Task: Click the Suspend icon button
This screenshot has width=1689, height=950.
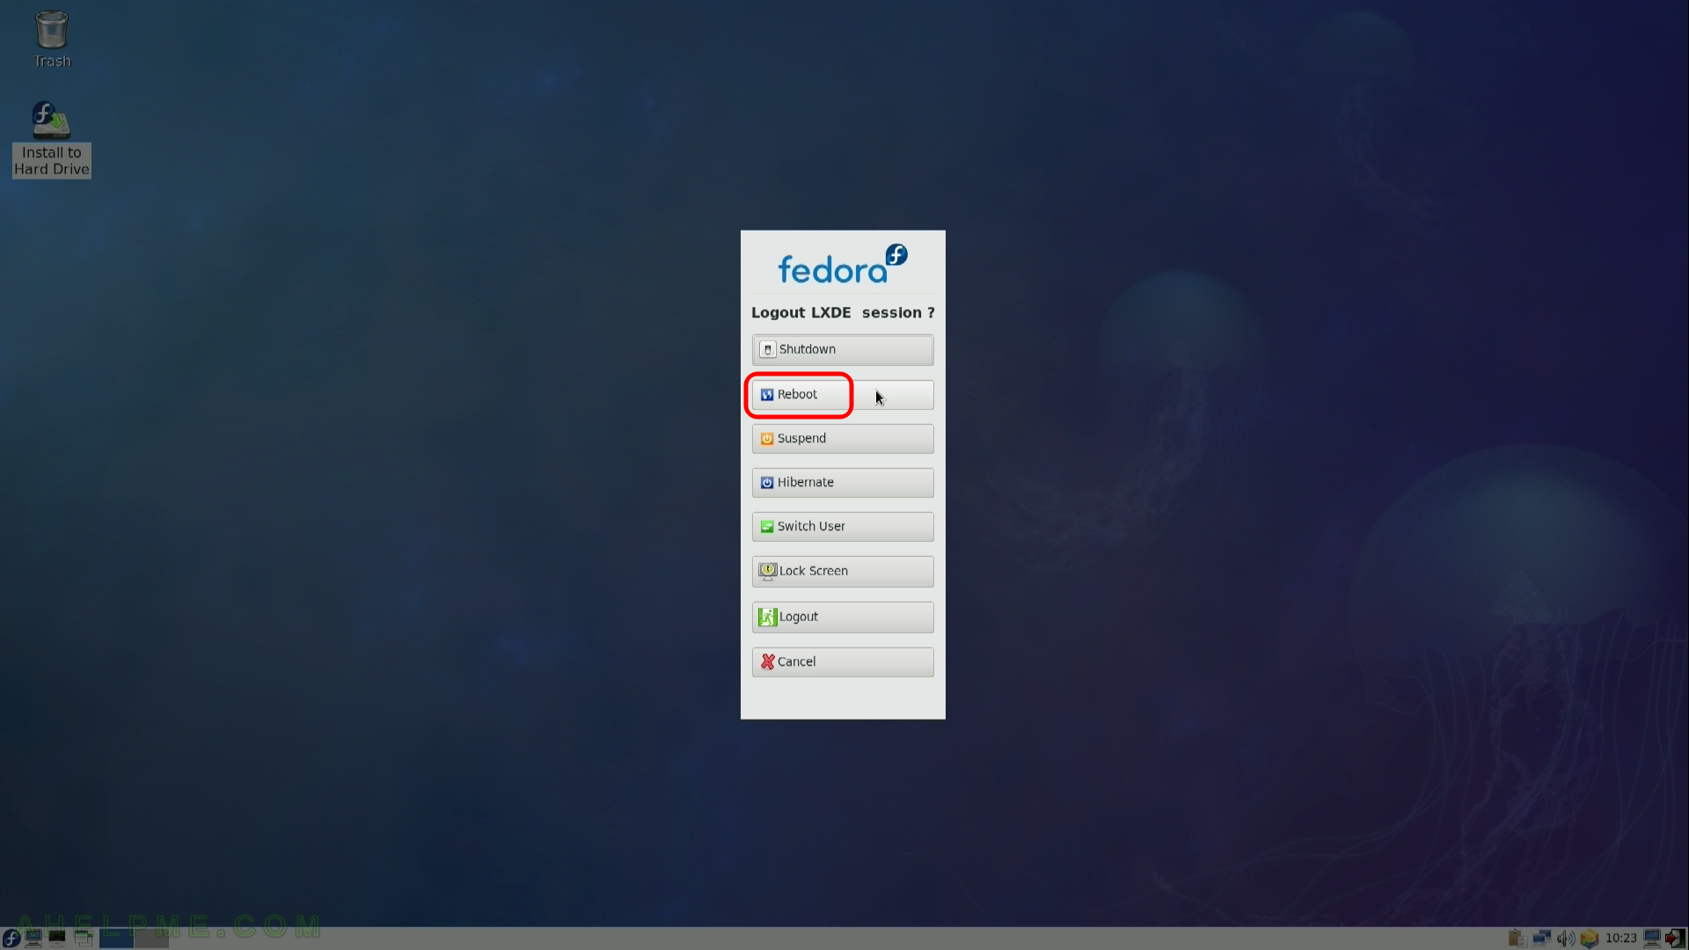Action: pos(767,438)
